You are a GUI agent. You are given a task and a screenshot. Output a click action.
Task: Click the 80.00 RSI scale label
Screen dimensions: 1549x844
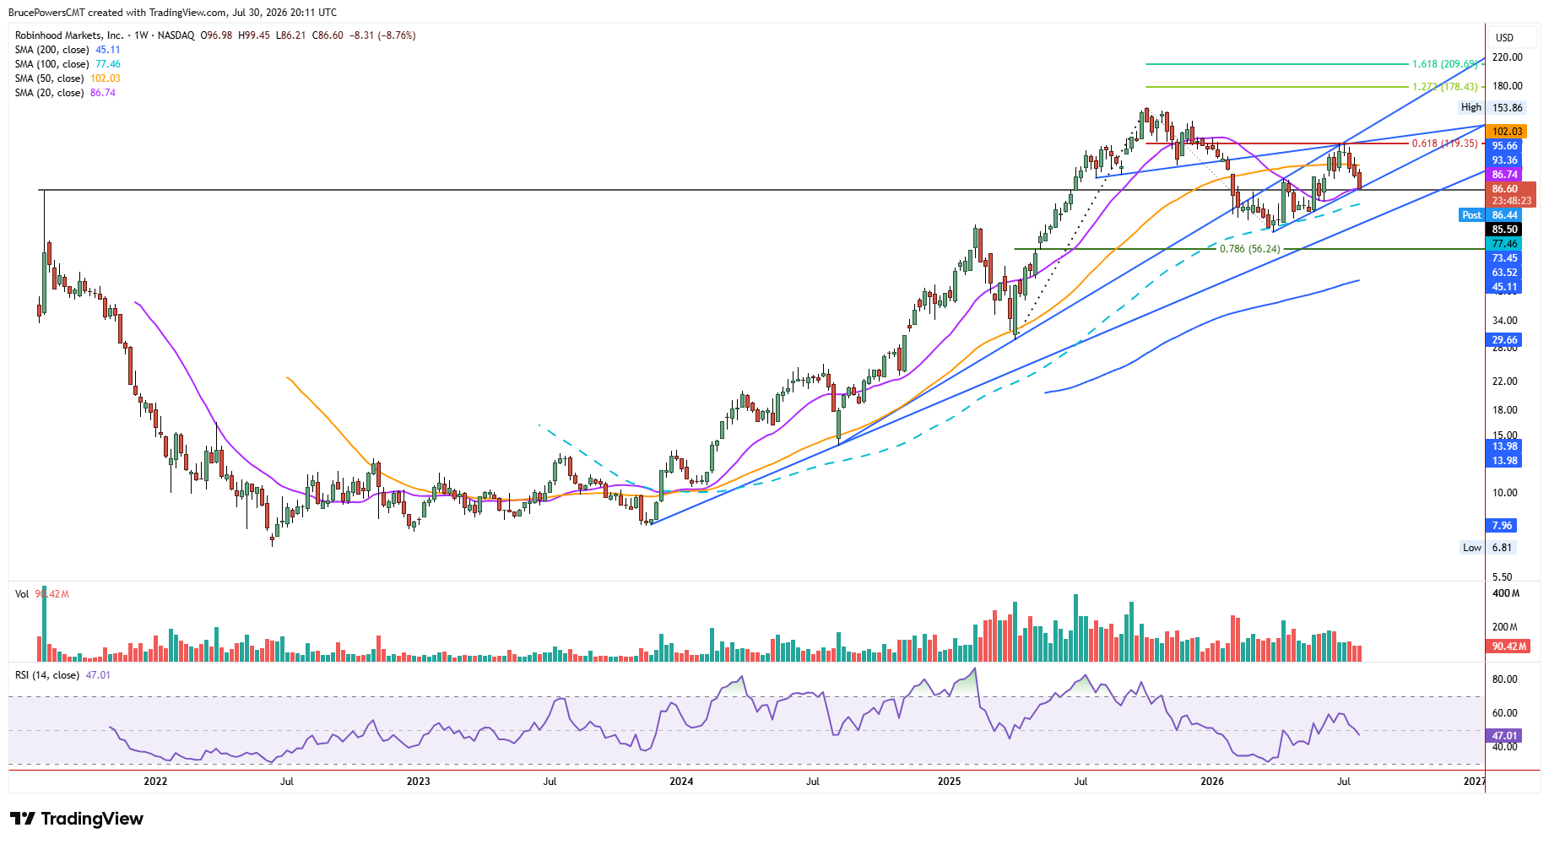(1504, 679)
